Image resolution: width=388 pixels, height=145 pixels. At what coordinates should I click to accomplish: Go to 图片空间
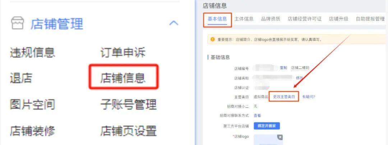coord(32,104)
